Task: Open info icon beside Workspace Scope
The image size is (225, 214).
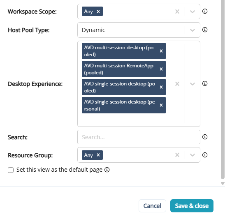Action: (x=205, y=11)
